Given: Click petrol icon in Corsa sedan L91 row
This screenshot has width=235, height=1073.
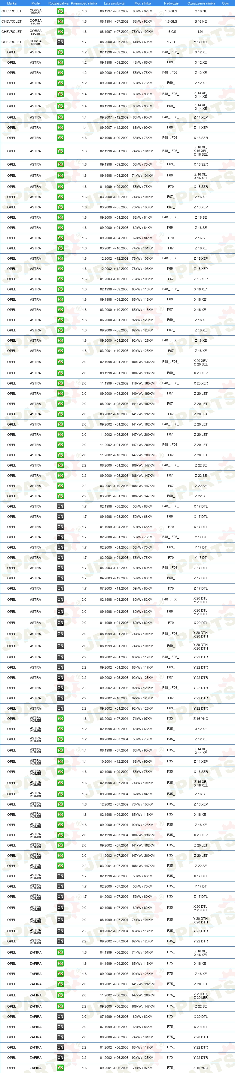Looking at the screenshot, I should [x=60, y=32].
